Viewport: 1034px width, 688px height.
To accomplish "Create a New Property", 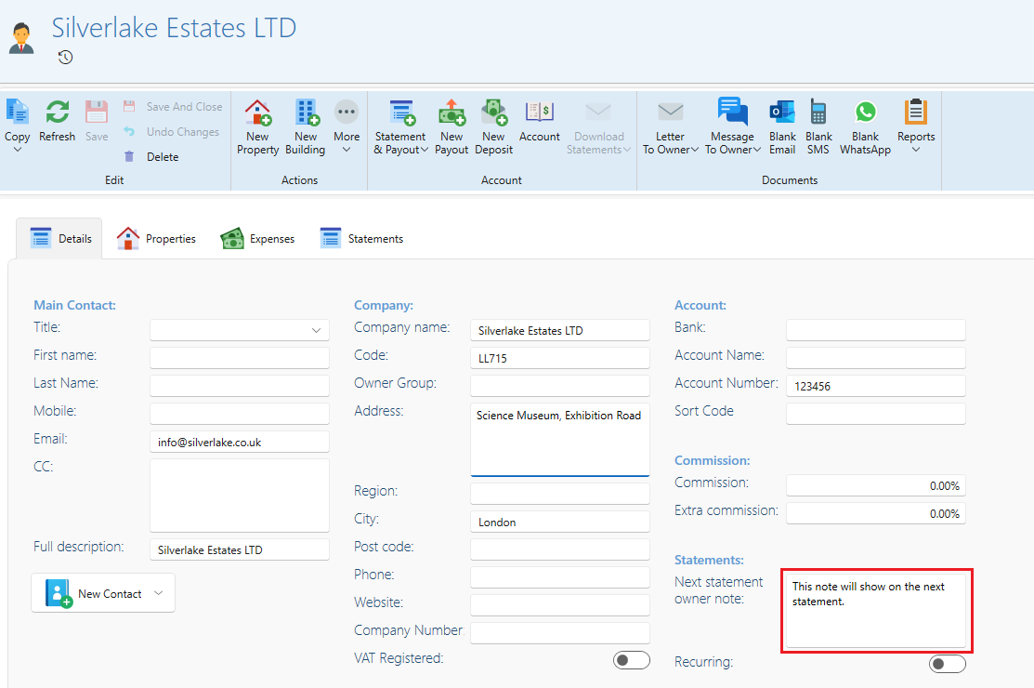I will click(x=258, y=127).
